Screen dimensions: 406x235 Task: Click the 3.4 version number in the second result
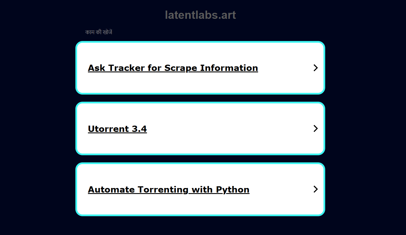coord(139,129)
